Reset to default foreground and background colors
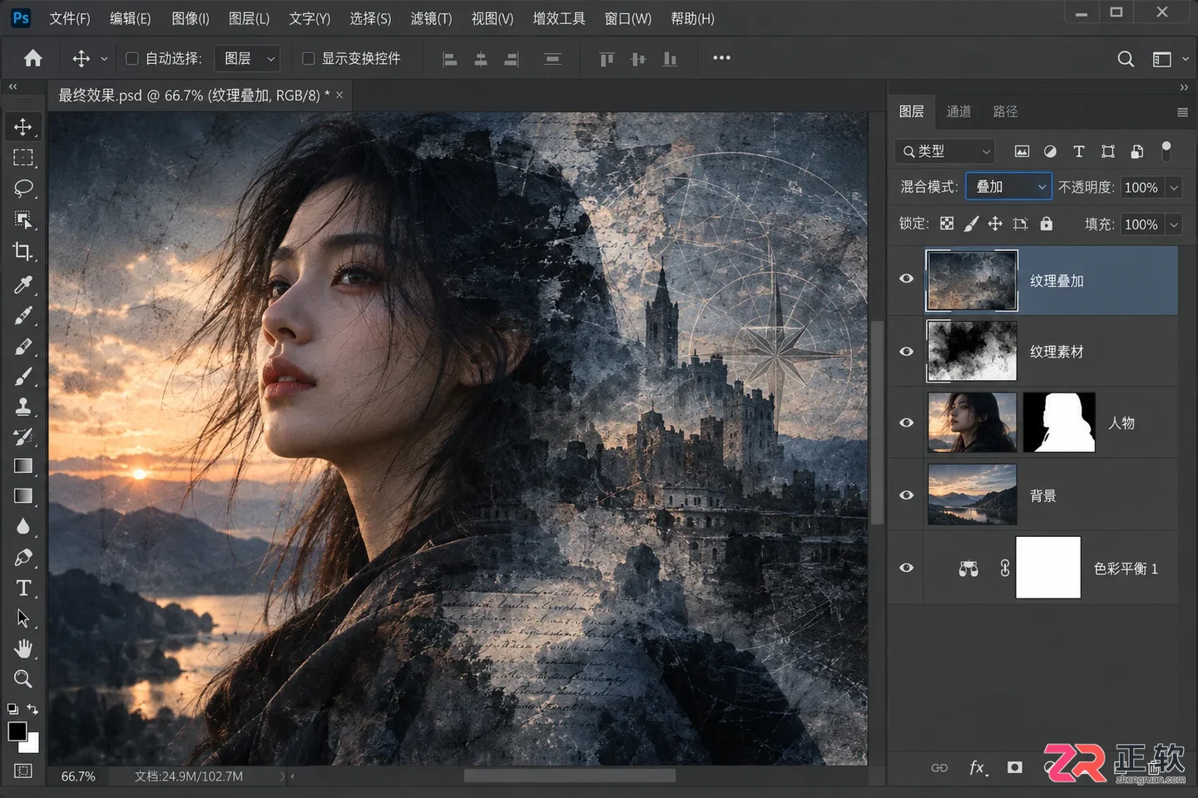This screenshot has width=1198, height=798. (12, 709)
